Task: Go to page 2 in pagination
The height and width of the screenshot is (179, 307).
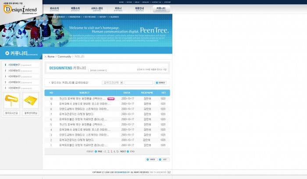Action: click(109, 151)
